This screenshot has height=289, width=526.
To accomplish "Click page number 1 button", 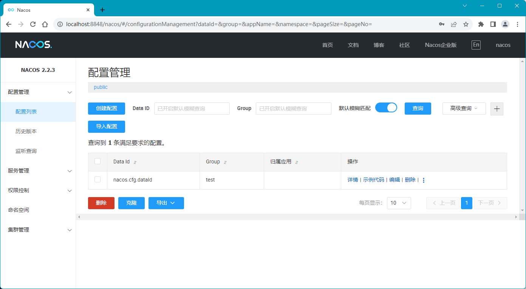I will click(x=467, y=203).
